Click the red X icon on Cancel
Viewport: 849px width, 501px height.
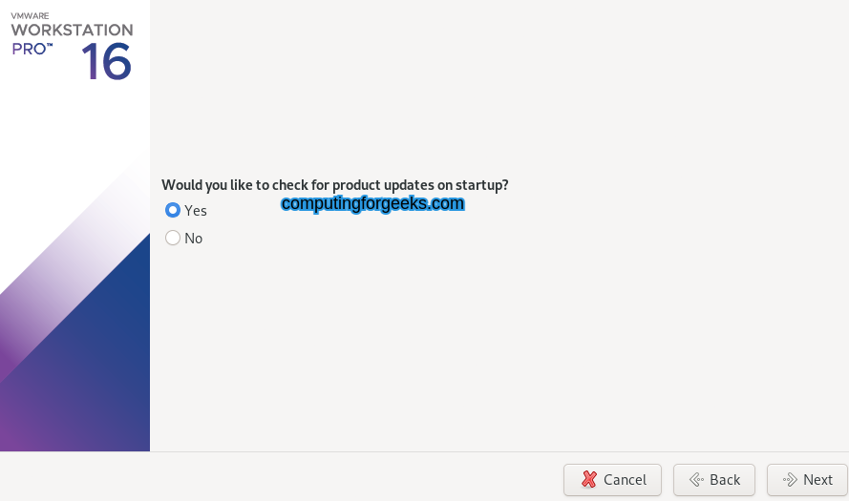pos(590,480)
